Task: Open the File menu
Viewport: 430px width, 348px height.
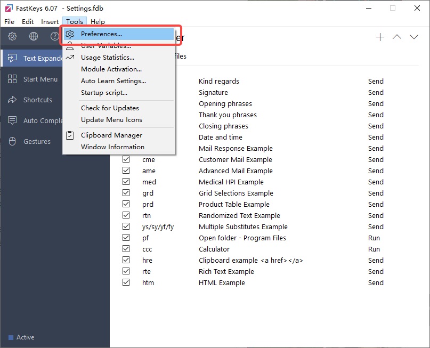Action: pos(9,22)
